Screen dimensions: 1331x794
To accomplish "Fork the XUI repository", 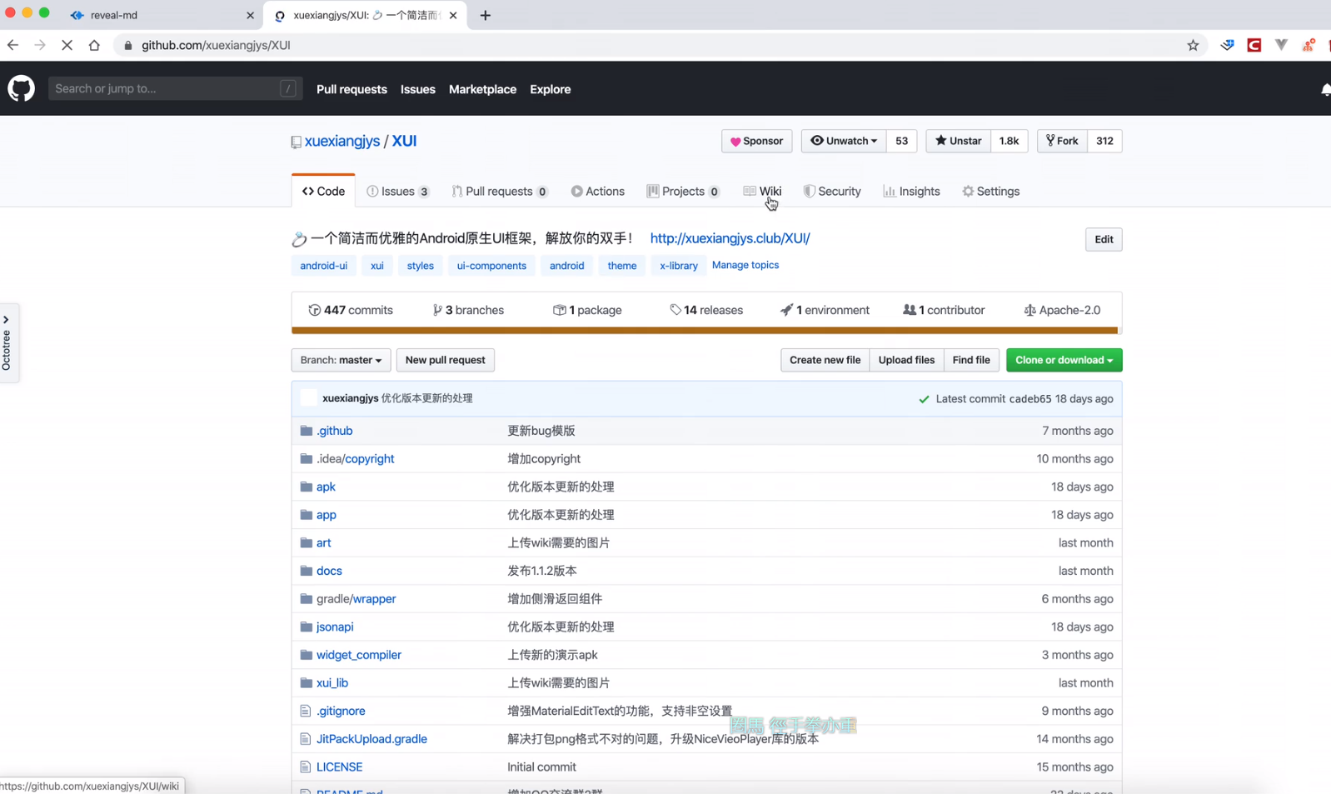I will (x=1062, y=141).
